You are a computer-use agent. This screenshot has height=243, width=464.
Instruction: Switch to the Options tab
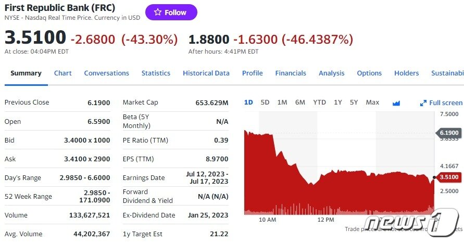point(369,73)
